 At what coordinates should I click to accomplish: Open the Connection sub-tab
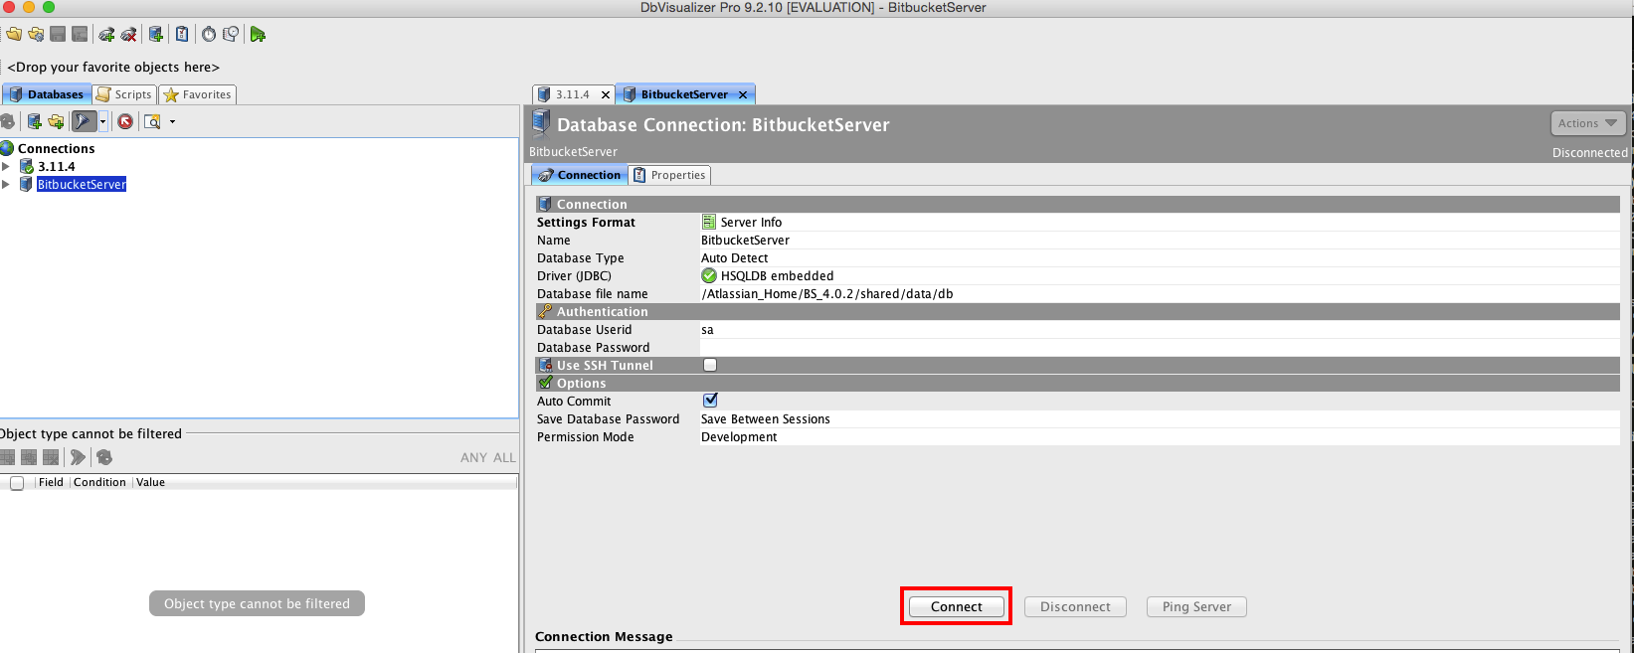580,175
